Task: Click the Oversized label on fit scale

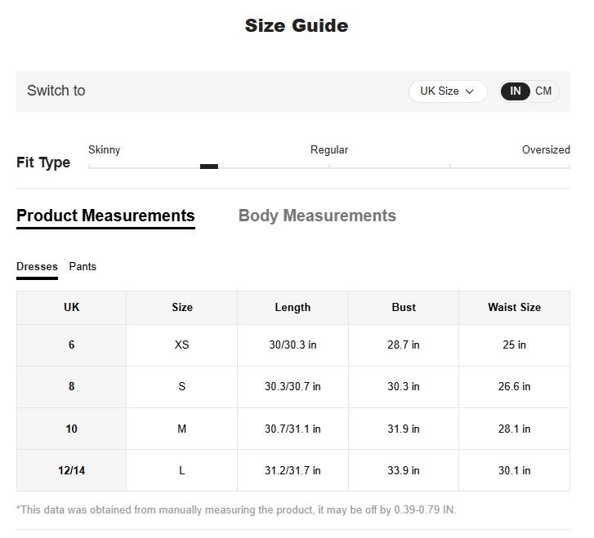Action: [546, 149]
